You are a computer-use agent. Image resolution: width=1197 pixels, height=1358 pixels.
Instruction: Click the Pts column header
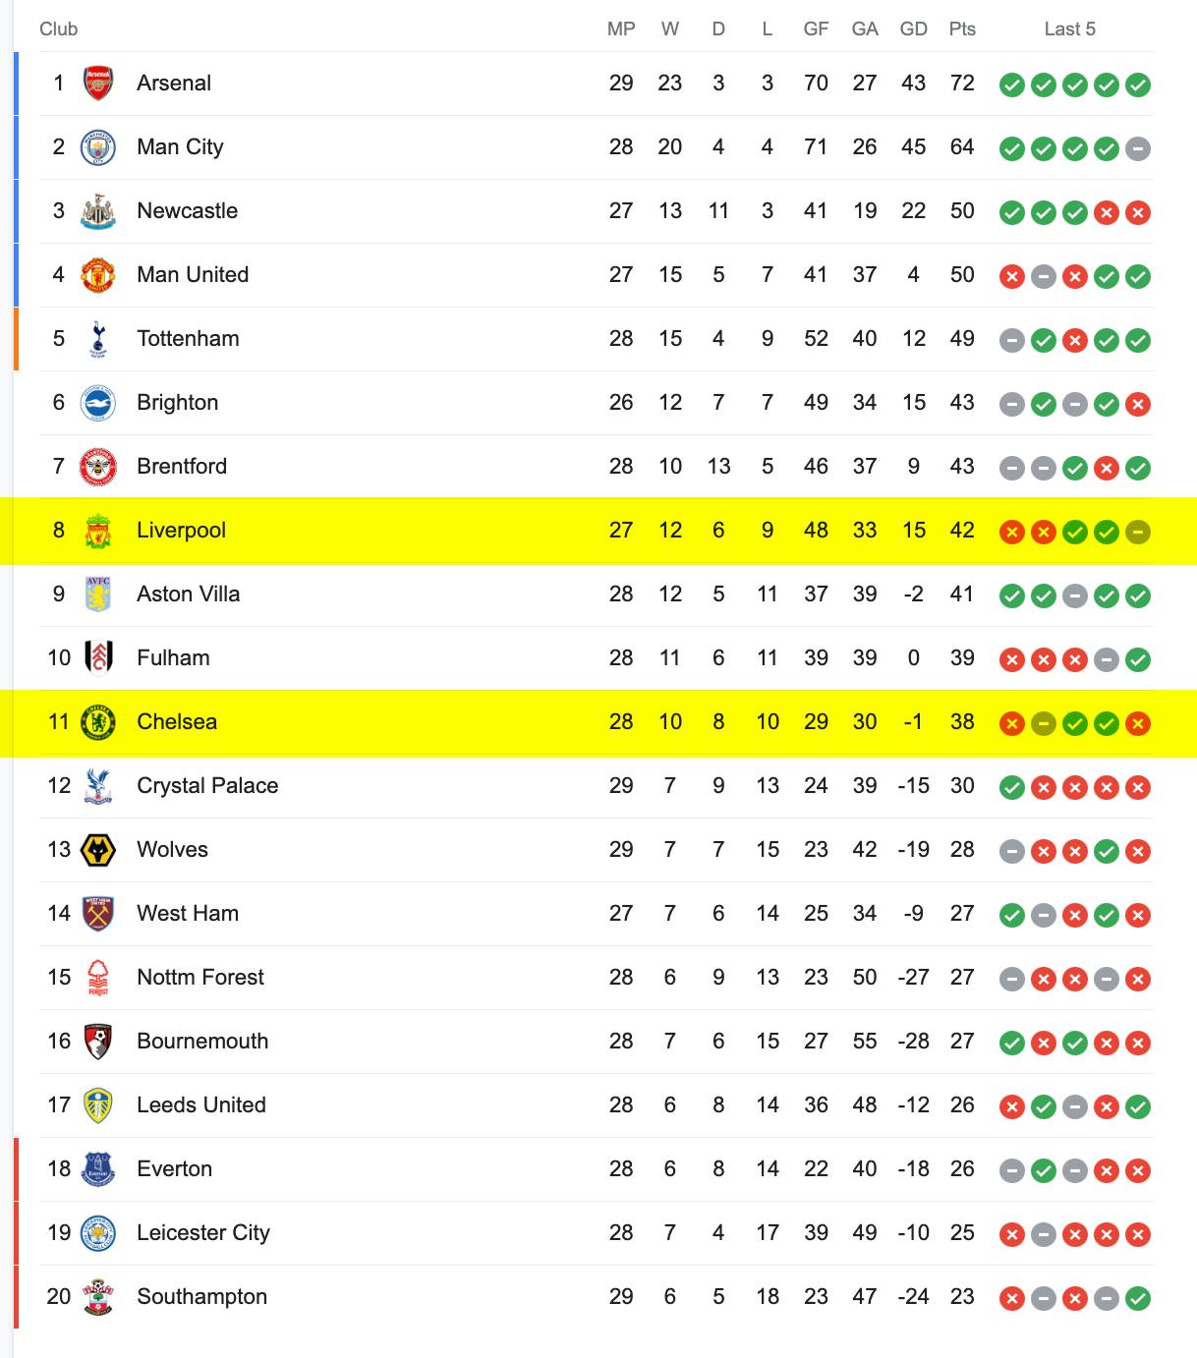click(962, 28)
